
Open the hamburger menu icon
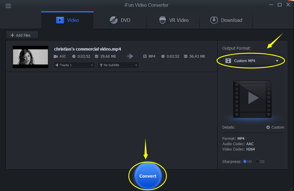[8, 6]
